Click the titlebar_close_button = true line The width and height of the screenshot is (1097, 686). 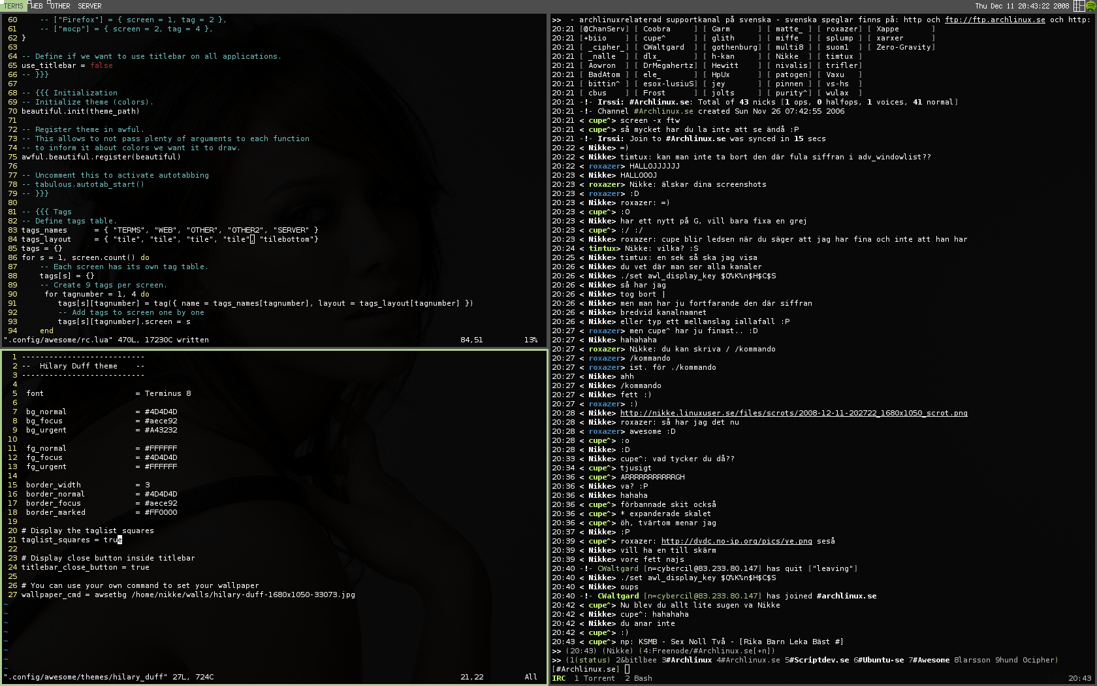tap(86, 567)
